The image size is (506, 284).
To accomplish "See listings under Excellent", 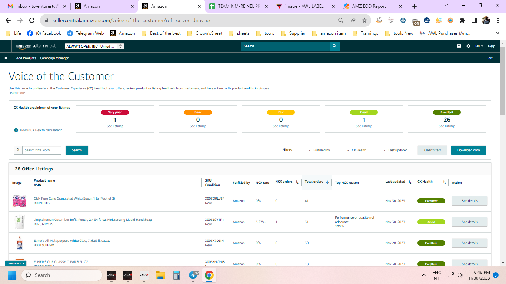I will pyautogui.click(x=447, y=126).
